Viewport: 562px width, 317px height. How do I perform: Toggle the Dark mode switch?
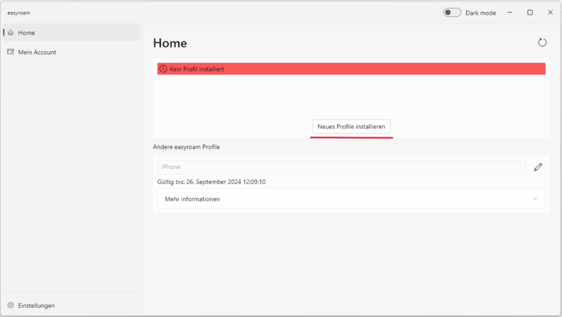click(452, 13)
